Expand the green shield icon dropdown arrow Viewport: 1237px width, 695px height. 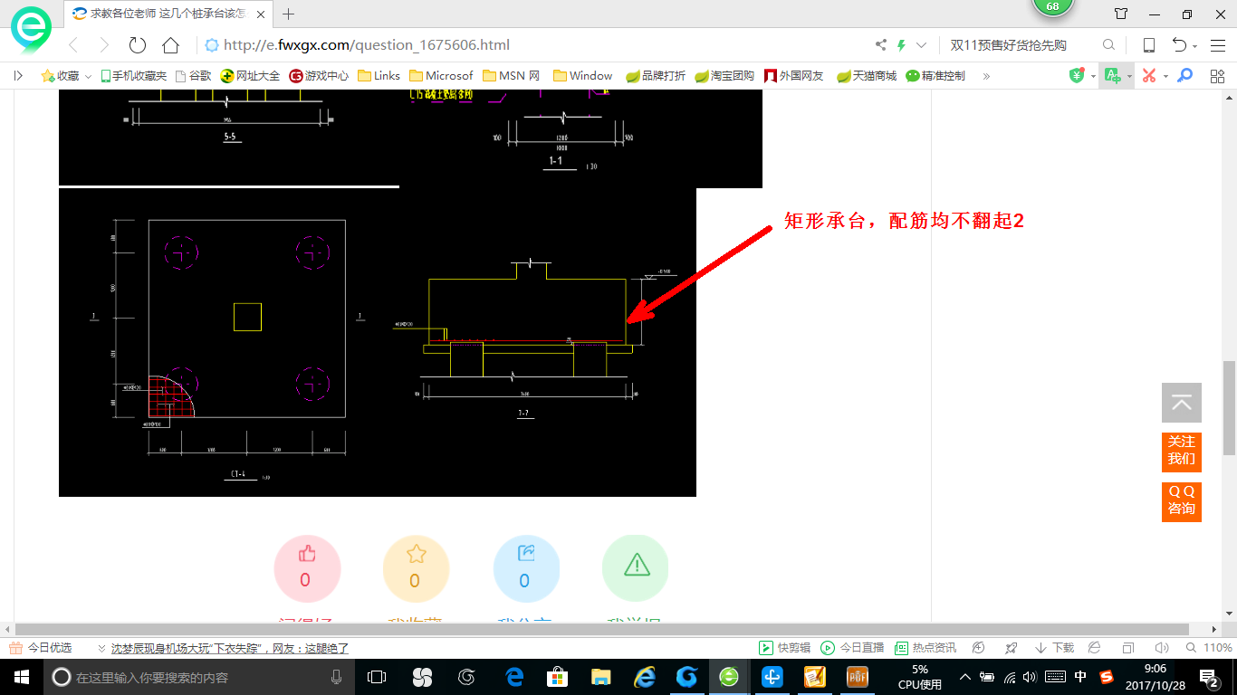1093,77
